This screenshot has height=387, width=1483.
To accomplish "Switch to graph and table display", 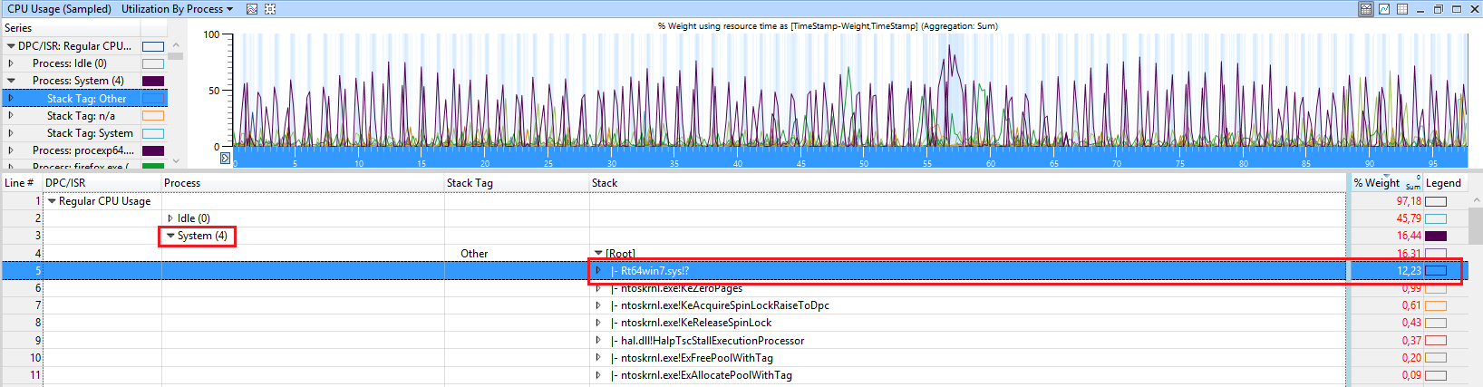I will point(1366,9).
